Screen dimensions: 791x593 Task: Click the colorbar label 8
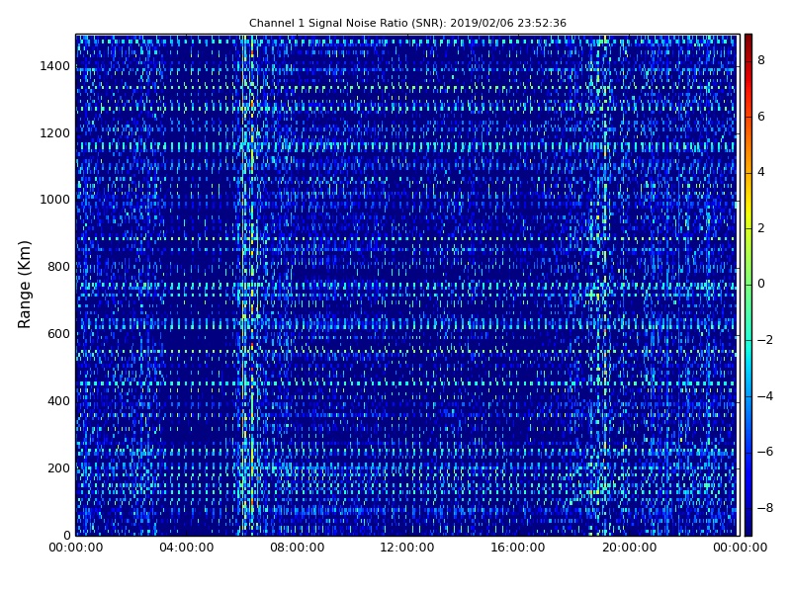tap(761, 60)
